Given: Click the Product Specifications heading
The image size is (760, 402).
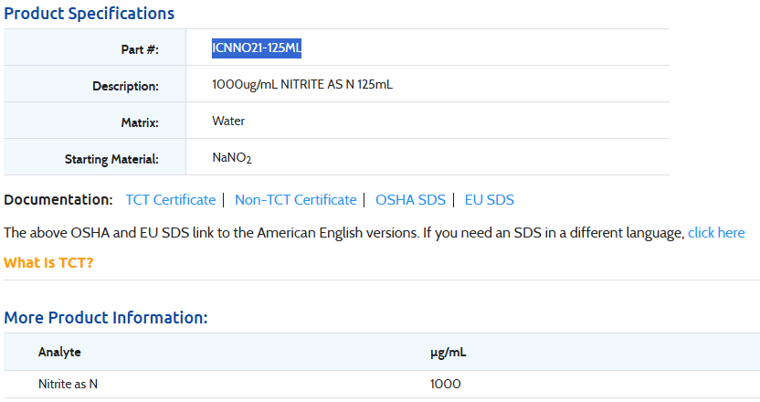Looking at the screenshot, I should tap(90, 14).
